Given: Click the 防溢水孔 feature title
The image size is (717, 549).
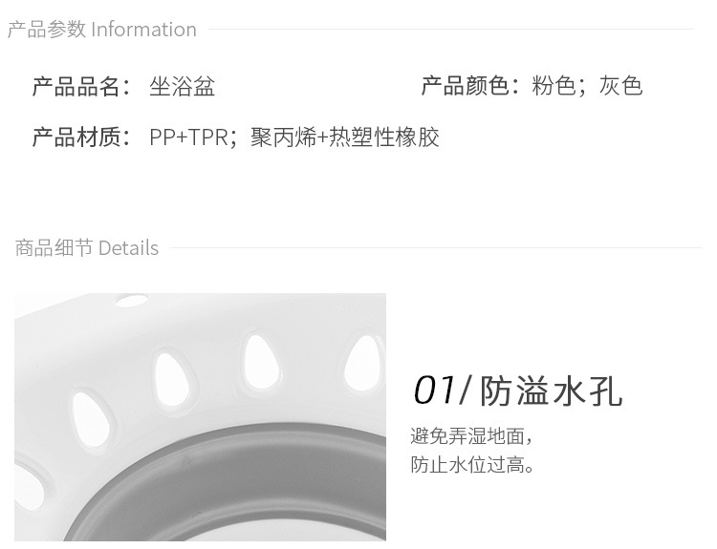Looking at the screenshot, I should 551,391.
